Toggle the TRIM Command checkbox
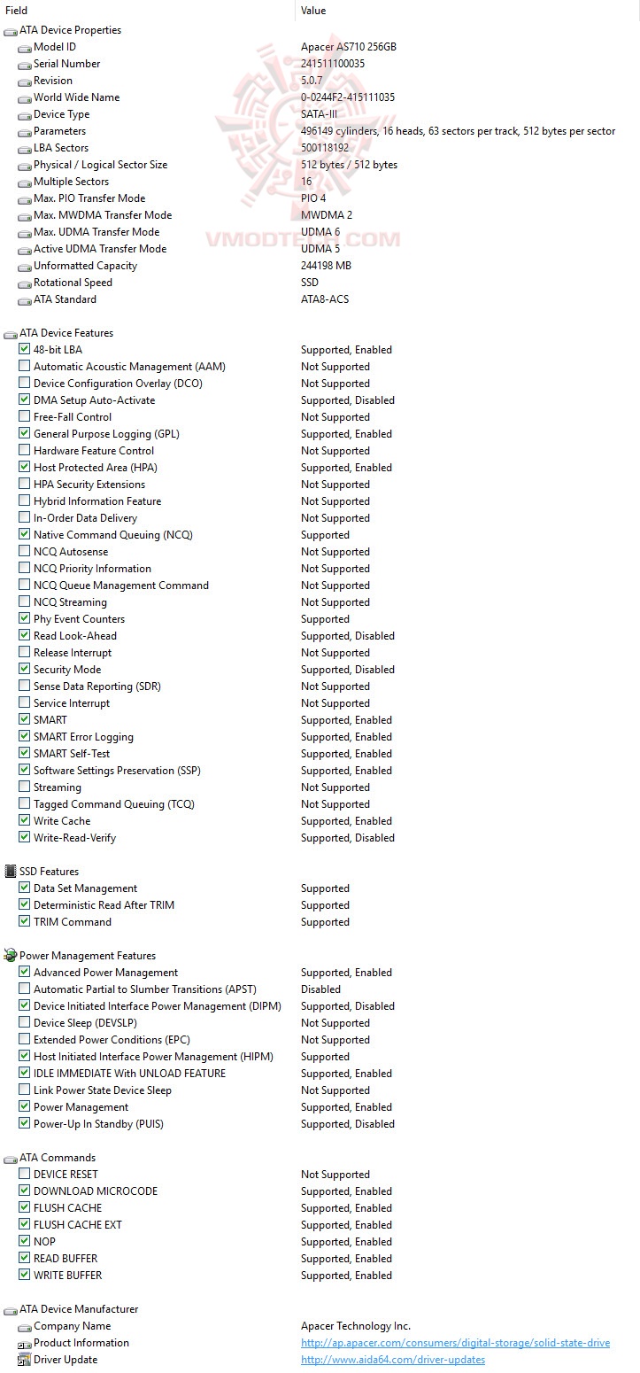 pos(25,922)
